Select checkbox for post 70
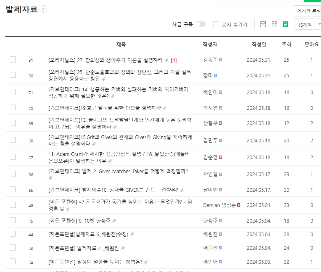The image size is (321, 272). click(13, 107)
